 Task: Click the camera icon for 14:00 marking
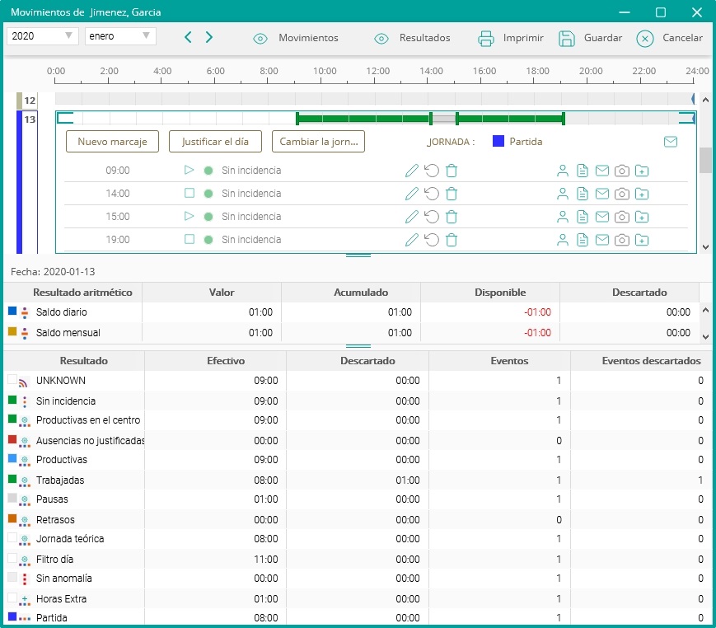click(622, 194)
